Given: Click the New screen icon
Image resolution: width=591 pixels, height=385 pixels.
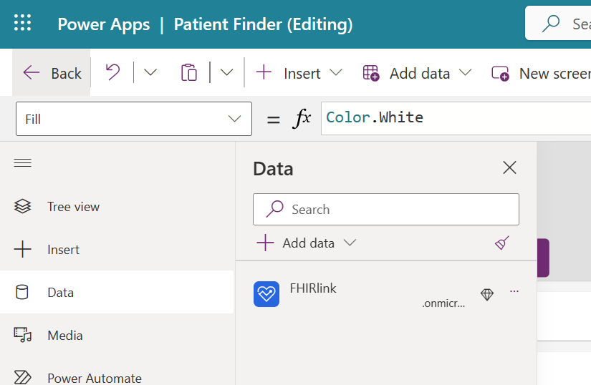Looking at the screenshot, I should click(501, 73).
